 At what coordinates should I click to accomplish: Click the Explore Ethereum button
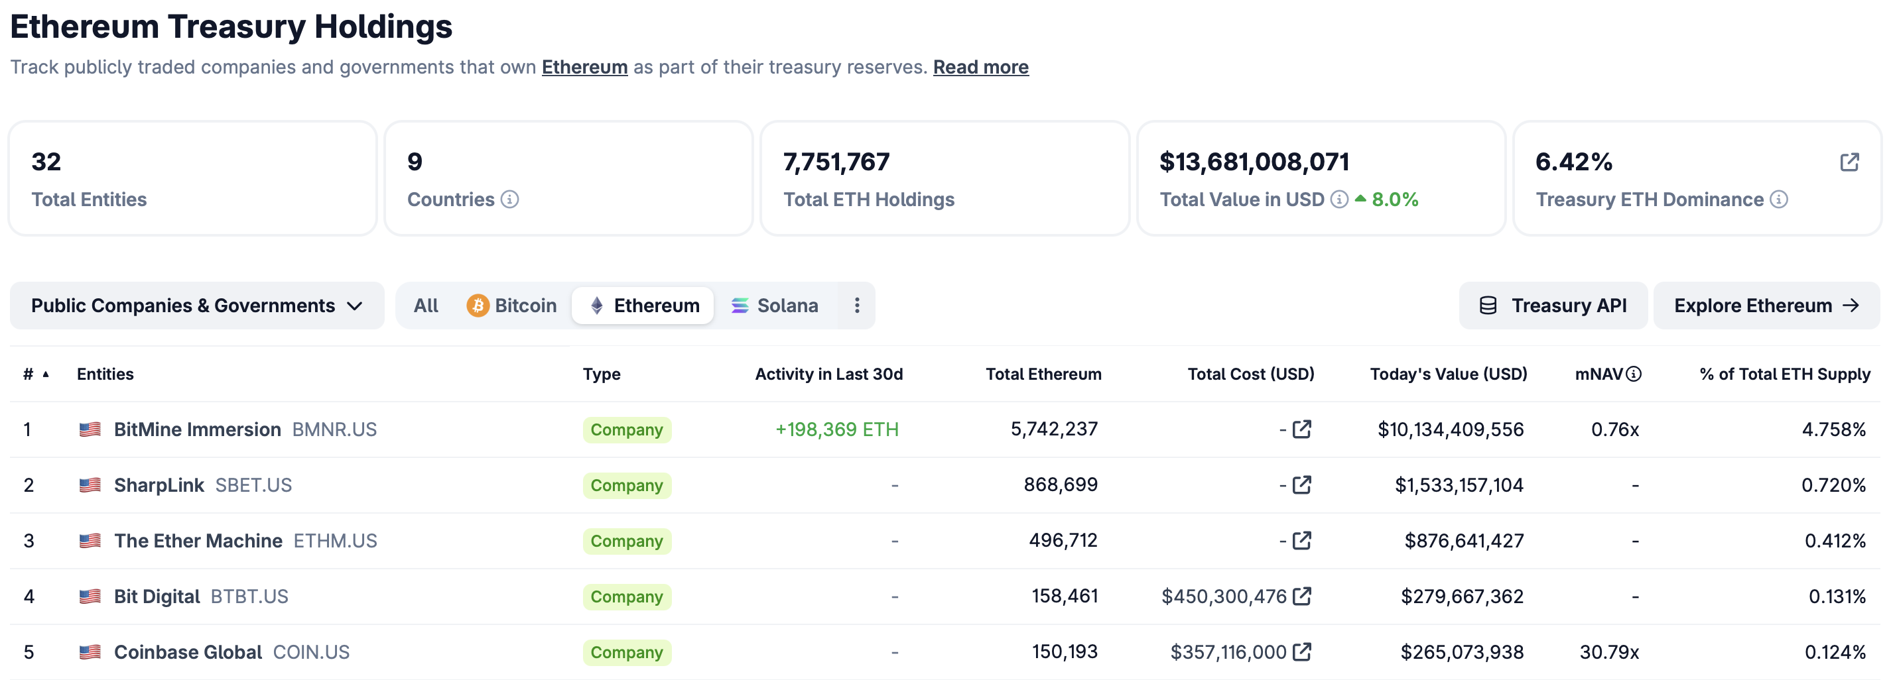(1766, 306)
